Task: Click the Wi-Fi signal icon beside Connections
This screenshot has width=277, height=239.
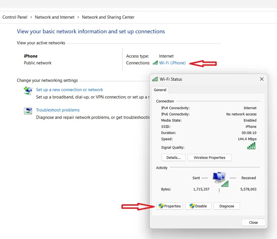Action: [x=155, y=63]
